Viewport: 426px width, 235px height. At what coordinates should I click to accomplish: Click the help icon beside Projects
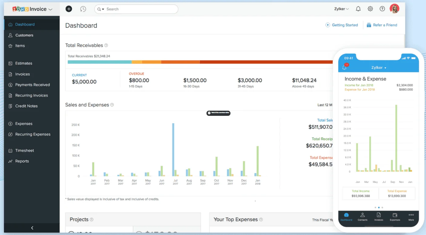(x=92, y=220)
